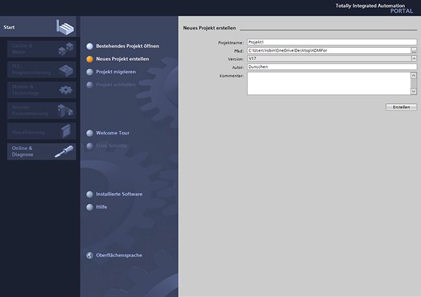Open the Welcome Tour link

(113, 133)
